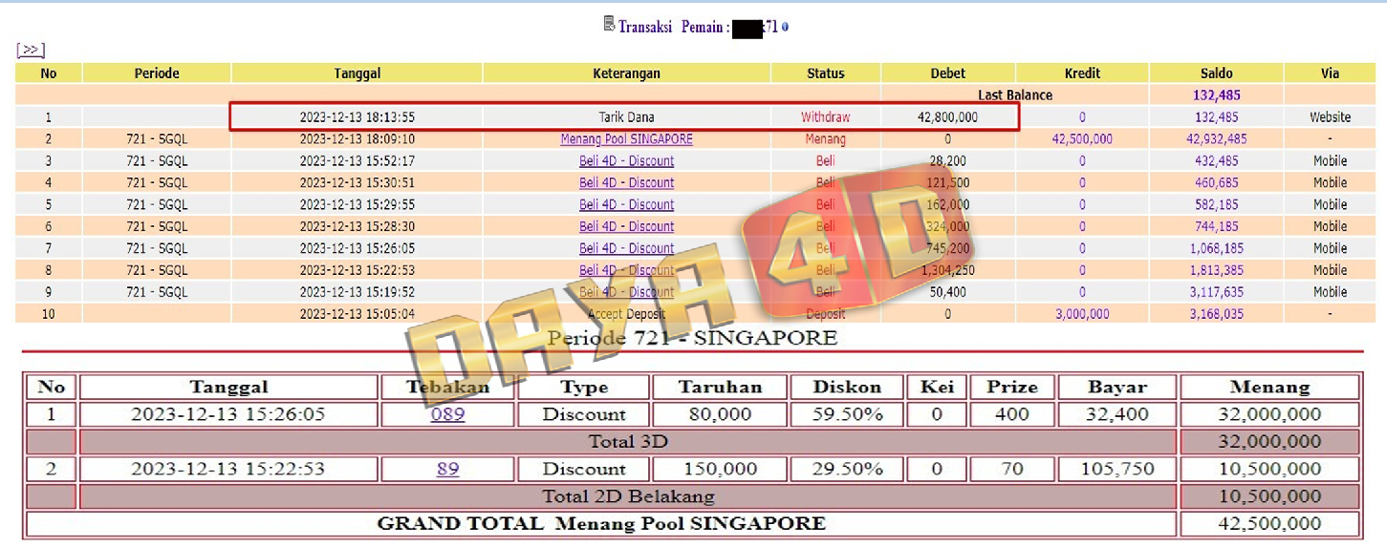The height and width of the screenshot is (547, 1387).
Task: Open Beli 4D - Discount at 15:29:55
Action: coord(626,205)
